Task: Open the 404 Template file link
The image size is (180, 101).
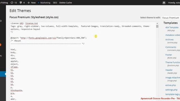Action: (172, 27)
